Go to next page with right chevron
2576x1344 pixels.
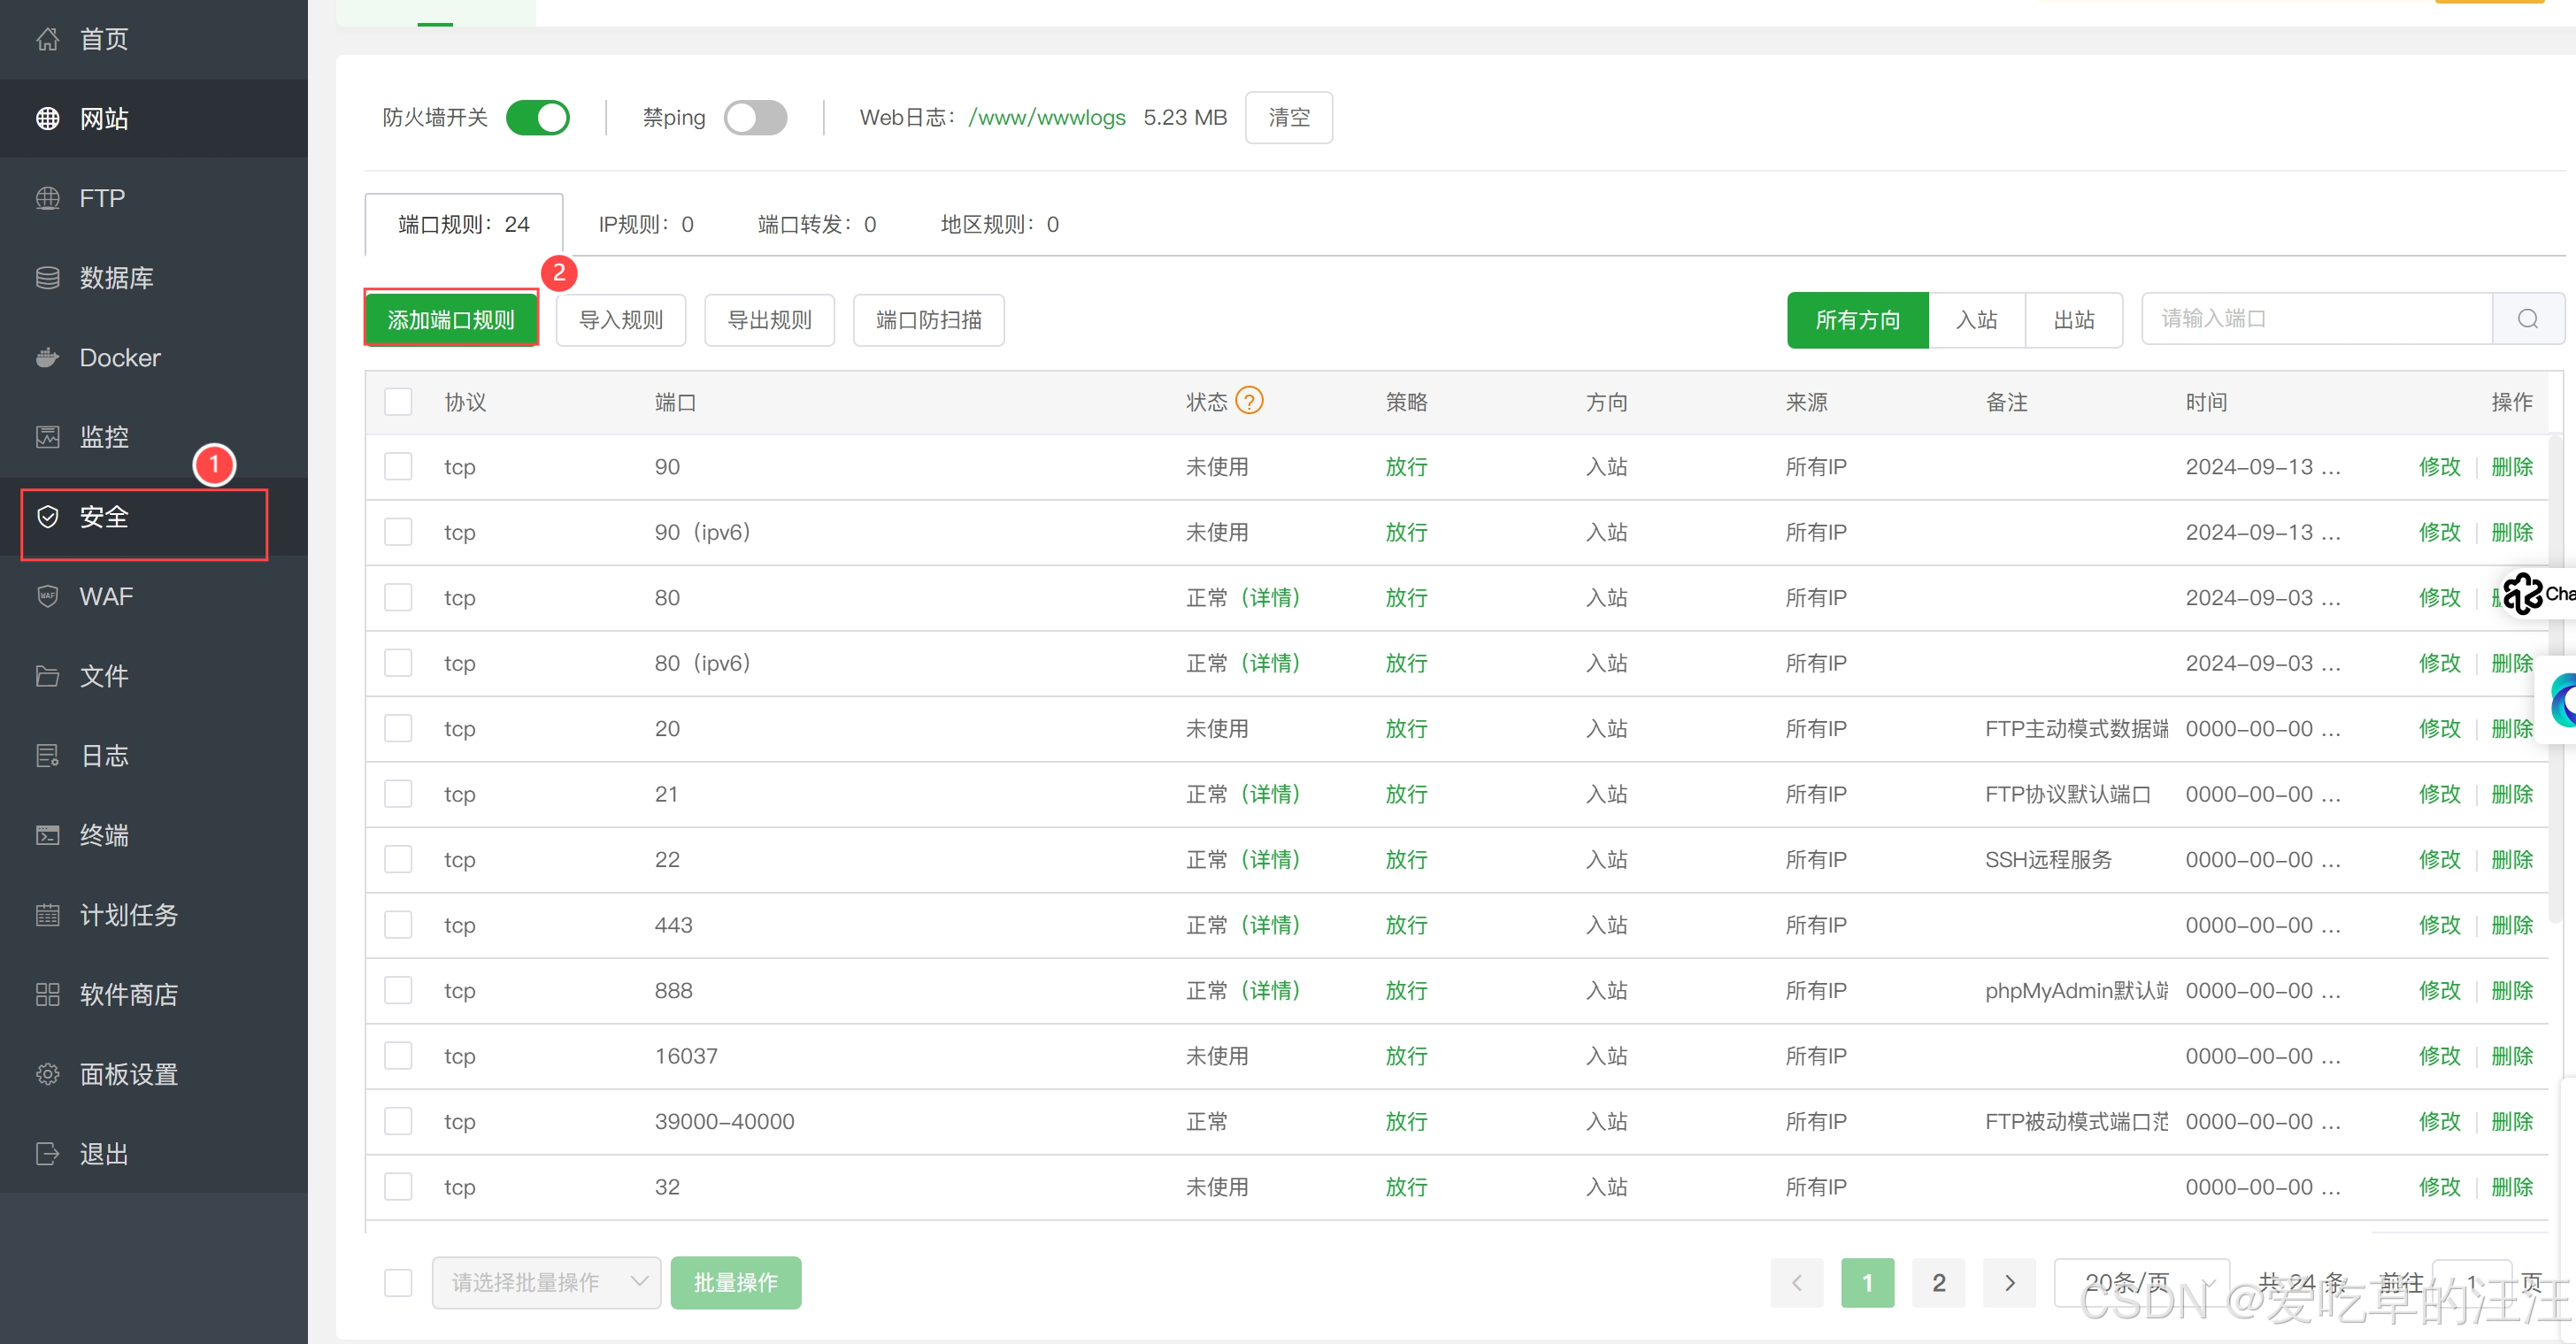point(2009,1282)
